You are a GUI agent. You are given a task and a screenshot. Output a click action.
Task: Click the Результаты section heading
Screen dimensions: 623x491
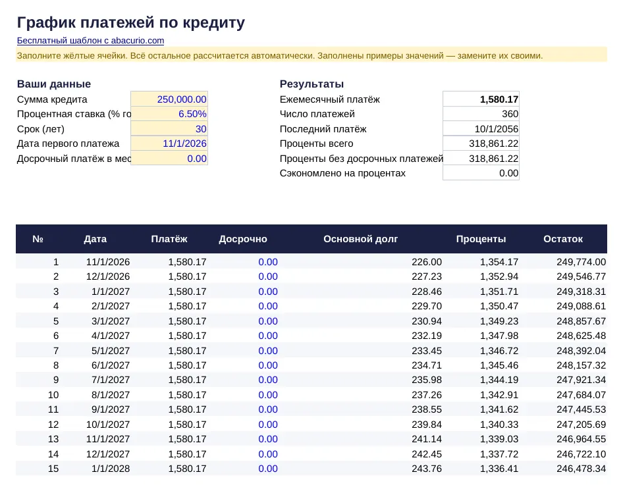click(x=312, y=84)
